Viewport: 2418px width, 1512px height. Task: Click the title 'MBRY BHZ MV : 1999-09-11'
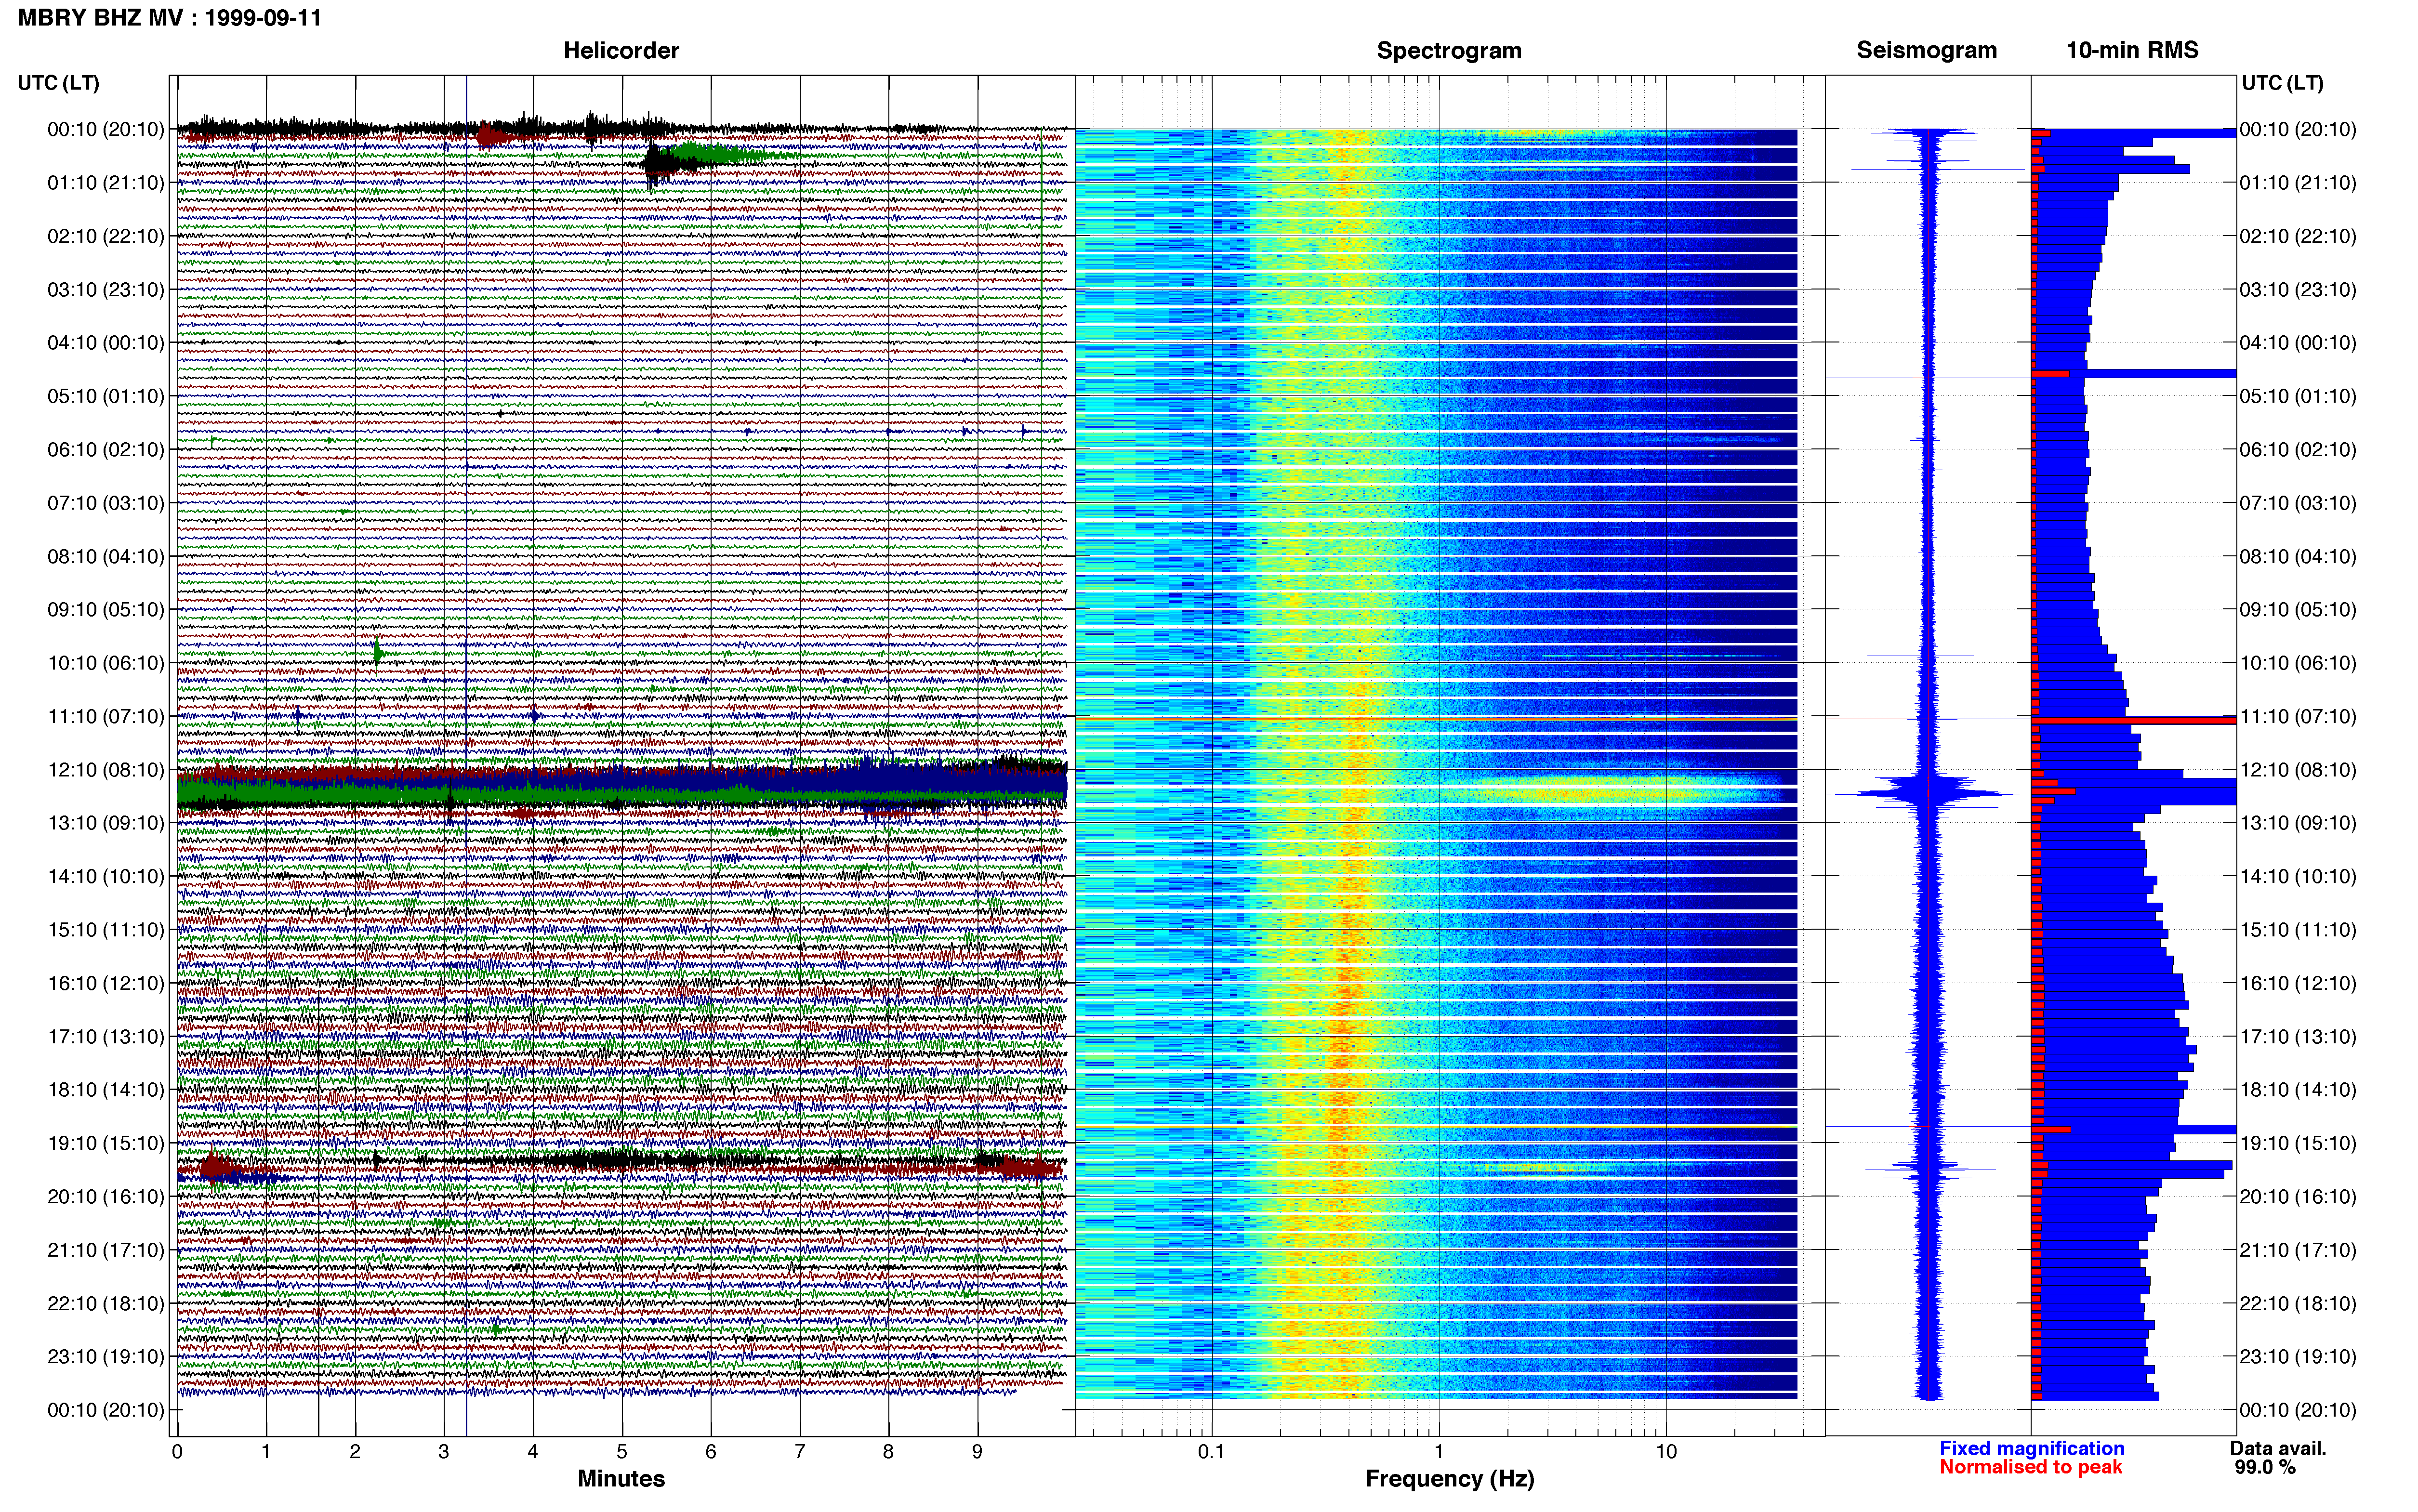170,18
